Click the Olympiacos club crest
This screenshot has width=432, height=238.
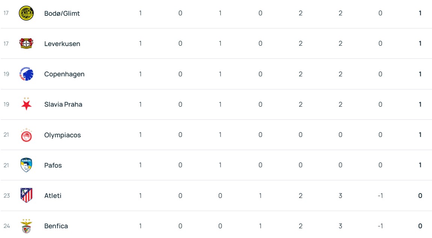[x=26, y=135]
